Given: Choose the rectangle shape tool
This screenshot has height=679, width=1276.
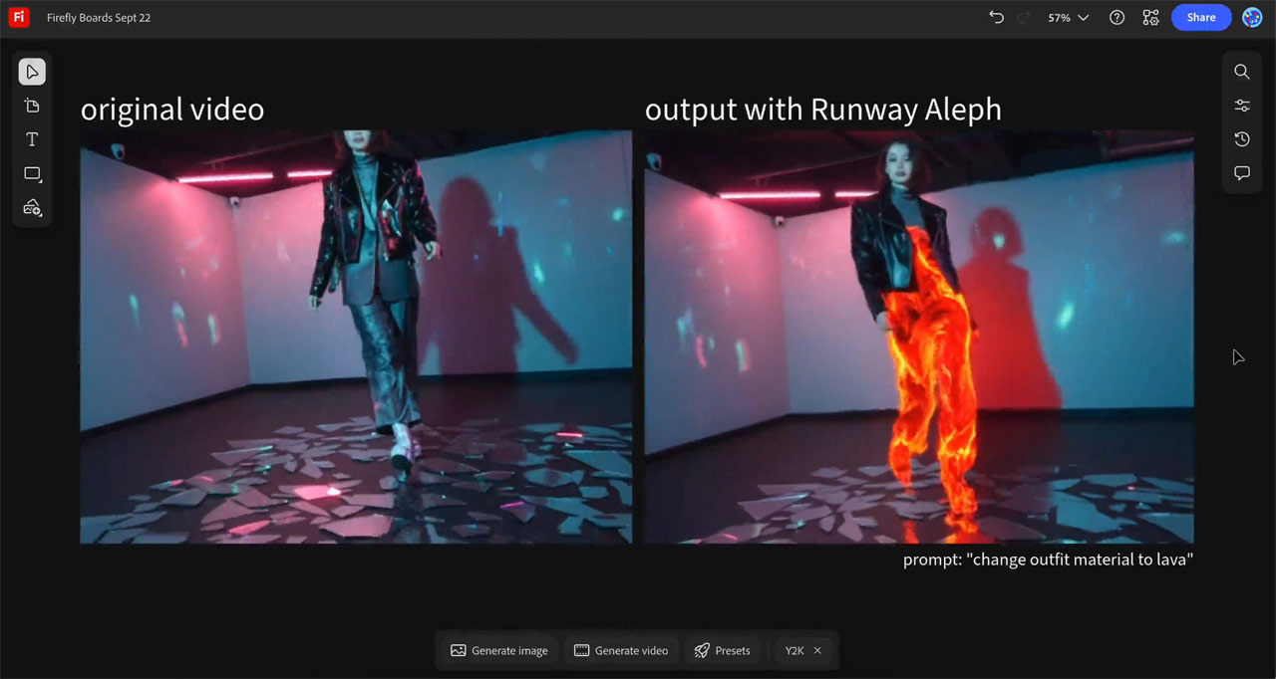Looking at the screenshot, I should [x=32, y=173].
